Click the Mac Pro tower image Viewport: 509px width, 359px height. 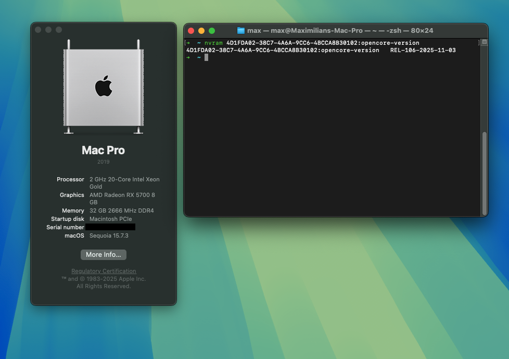pyautogui.click(x=104, y=86)
